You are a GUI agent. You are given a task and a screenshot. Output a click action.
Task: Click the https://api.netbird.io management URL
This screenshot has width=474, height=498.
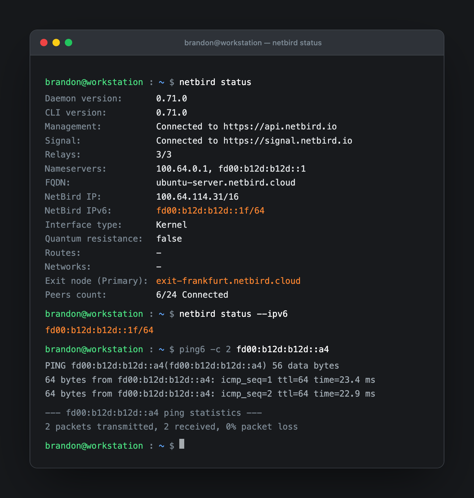pyautogui.click(x=280, y=127)
